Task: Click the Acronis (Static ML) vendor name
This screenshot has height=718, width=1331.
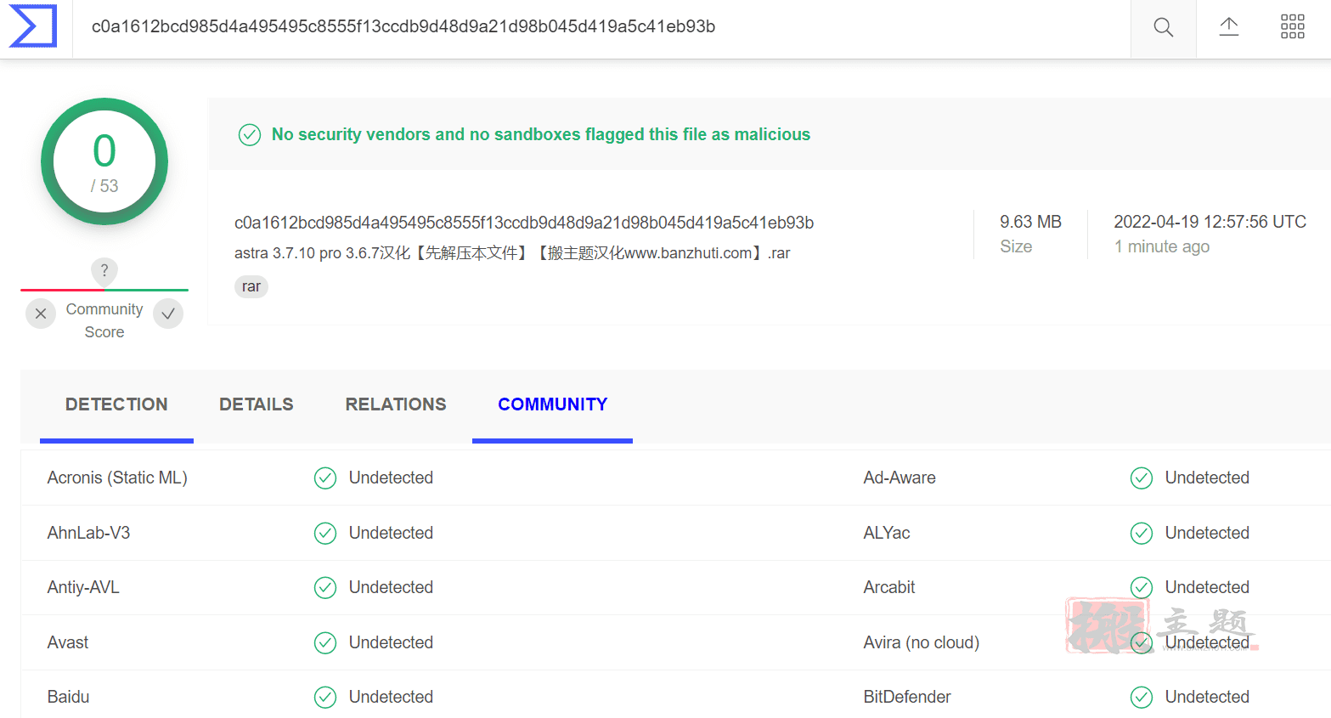Action: click(x=117, y=478)
